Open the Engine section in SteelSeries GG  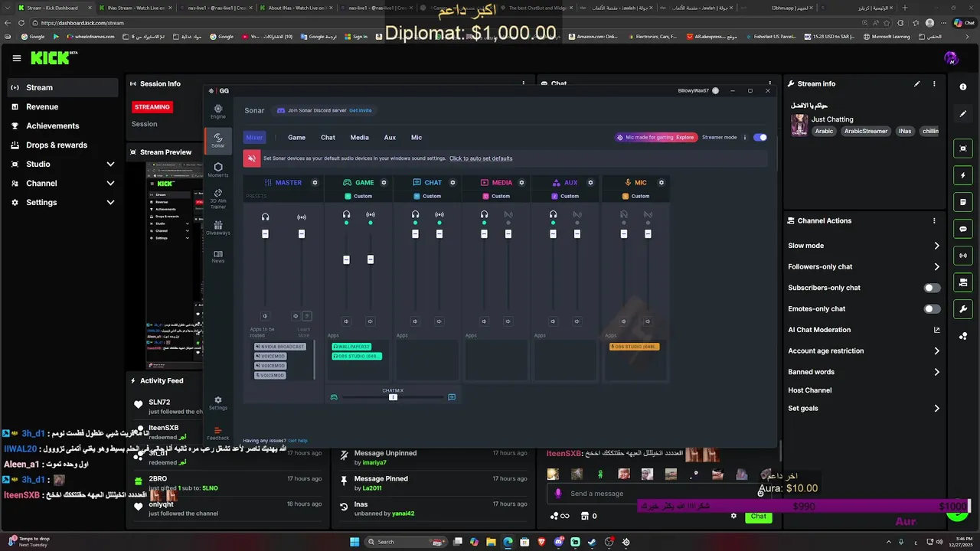218,111
